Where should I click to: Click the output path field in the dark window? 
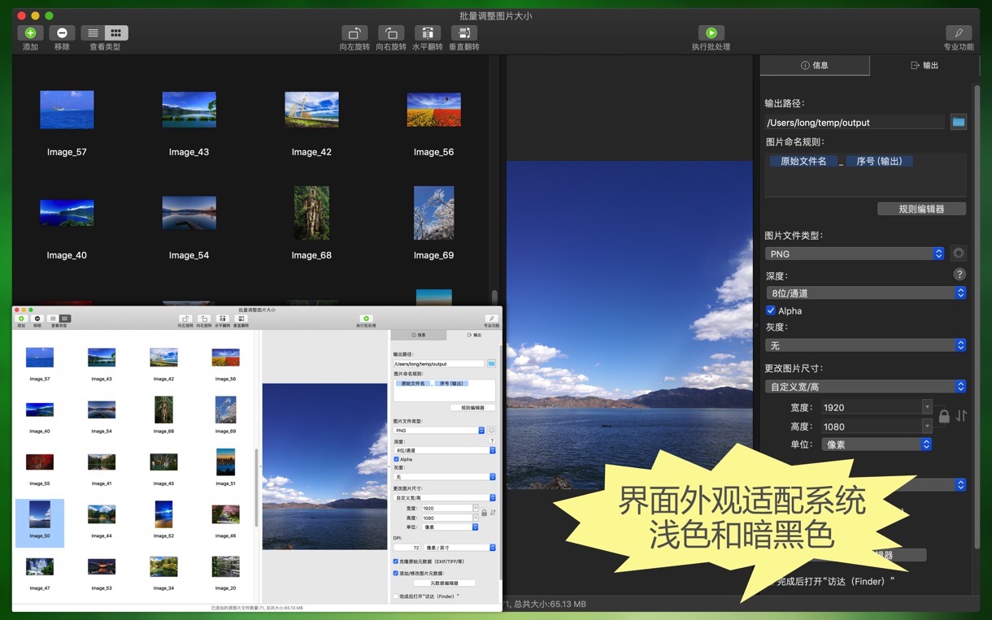coord(855,122)
